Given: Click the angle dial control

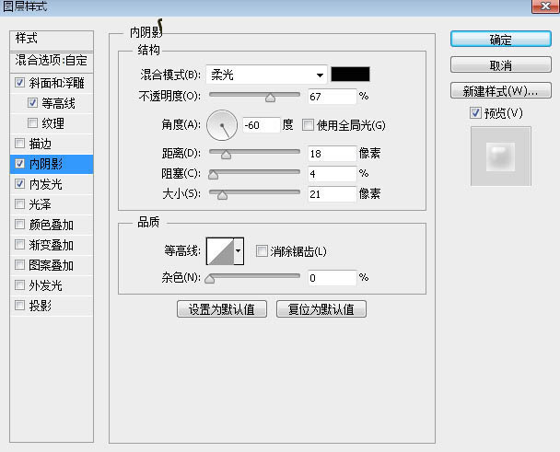Looking at the screenshot, I should point(222,125).
